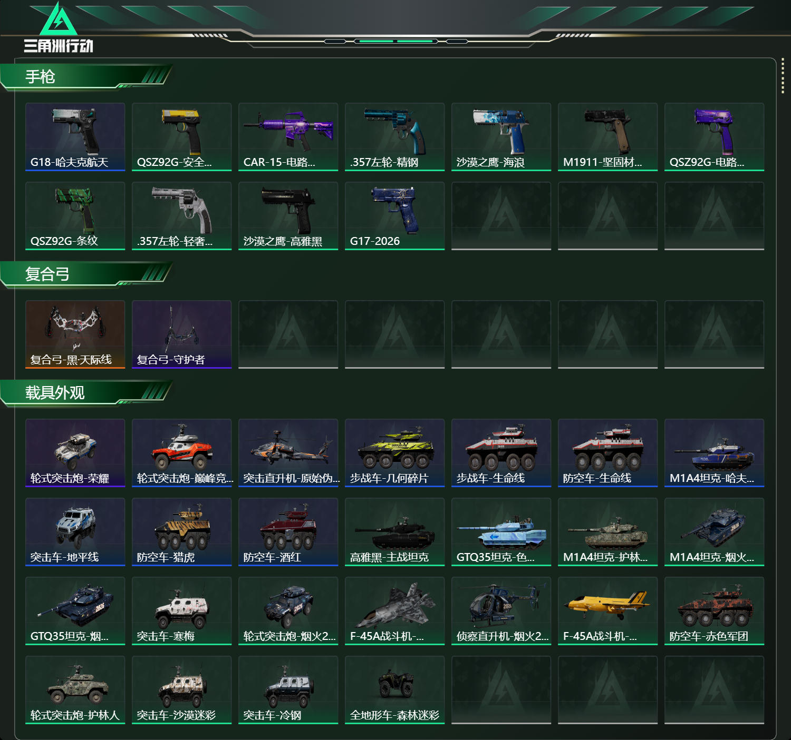Screen dimensions: 791x740
Task: Choose the .357左轮-精钢 revolver
Action: [395, 137]
